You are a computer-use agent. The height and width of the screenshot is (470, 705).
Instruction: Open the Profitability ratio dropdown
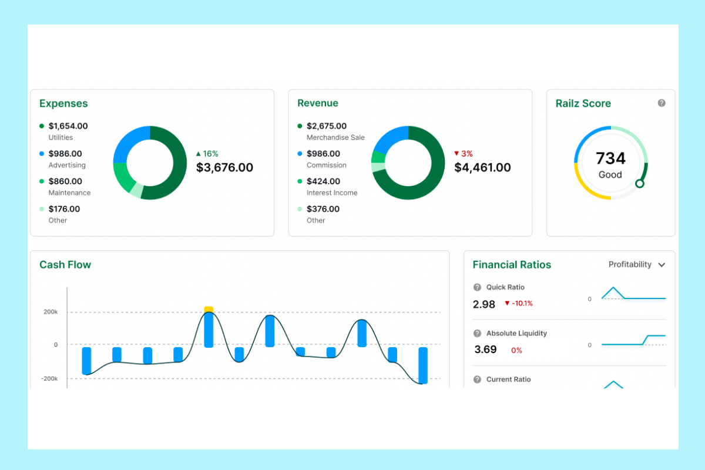(637, 264)
